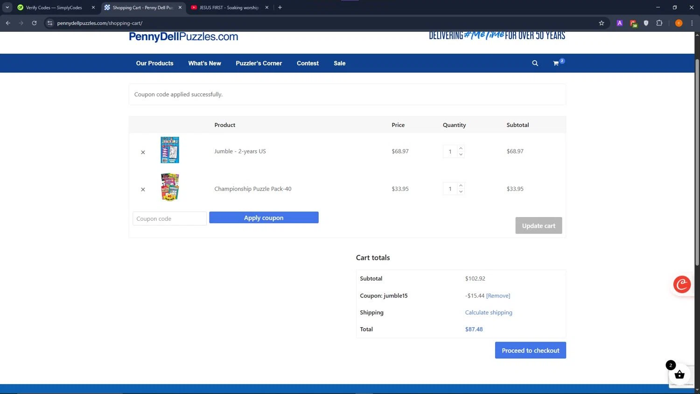Click the $102.92 subtotal value
The image size is (700, 394).
click(x=475, y=278)
